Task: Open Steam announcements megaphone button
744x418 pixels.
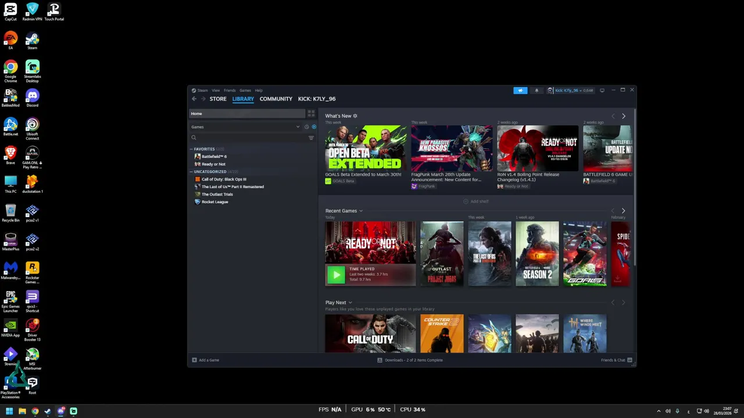Action: point(520,91)
